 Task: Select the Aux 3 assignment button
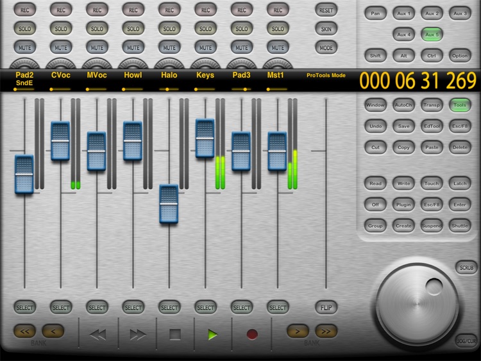click(460, 13)
